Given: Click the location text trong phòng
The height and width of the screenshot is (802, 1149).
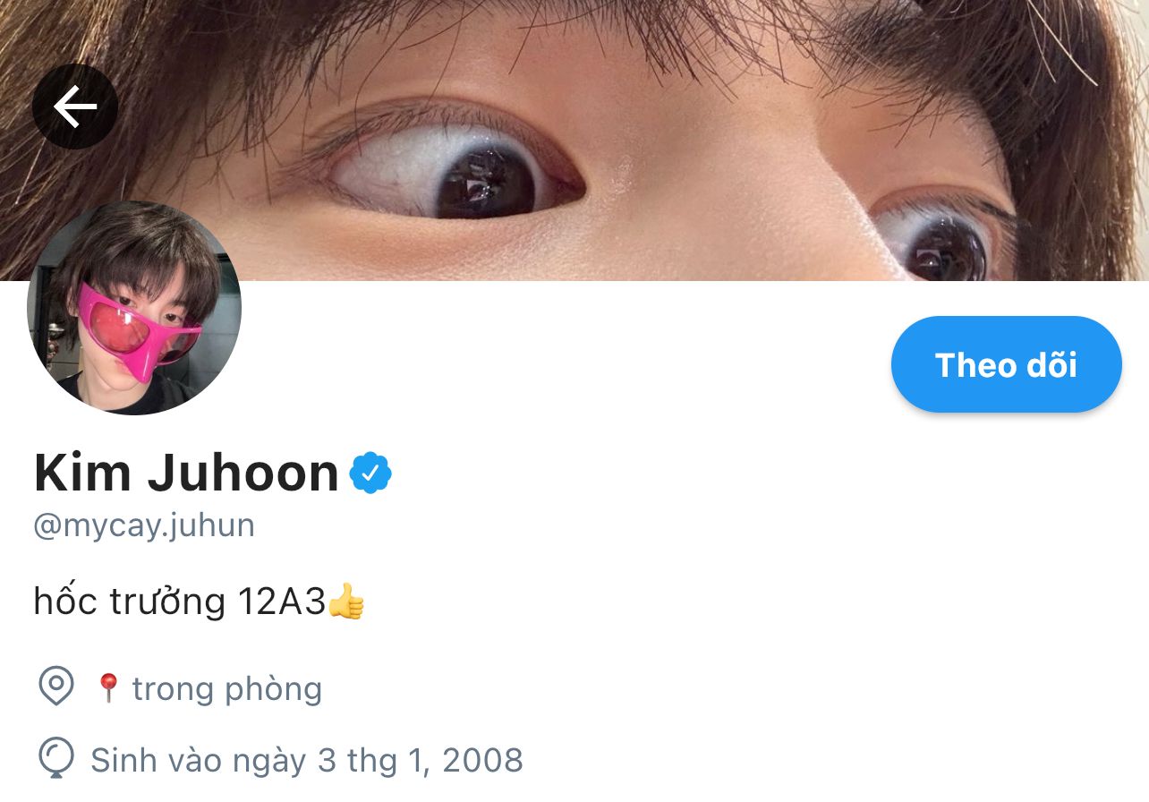Looking at the screenshot, I should [227, 688].
